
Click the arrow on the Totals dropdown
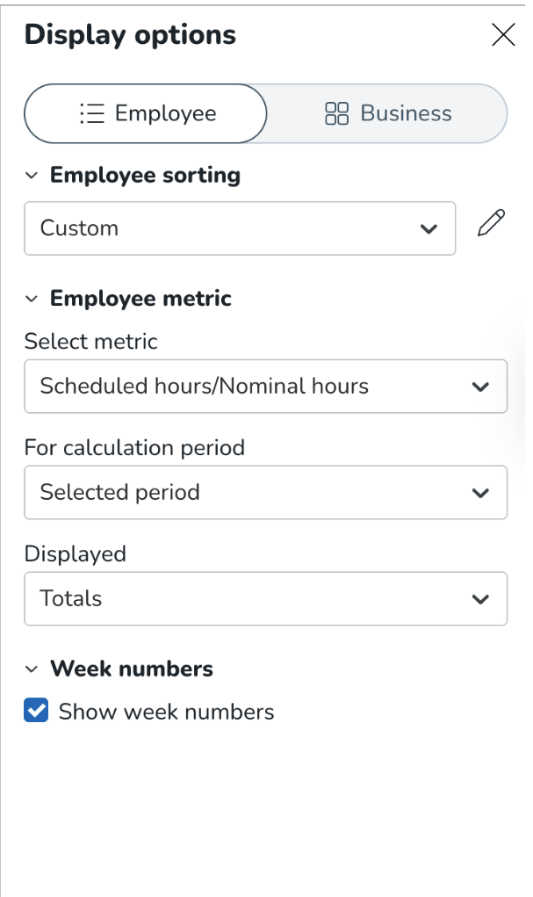(x=480, y=599)
